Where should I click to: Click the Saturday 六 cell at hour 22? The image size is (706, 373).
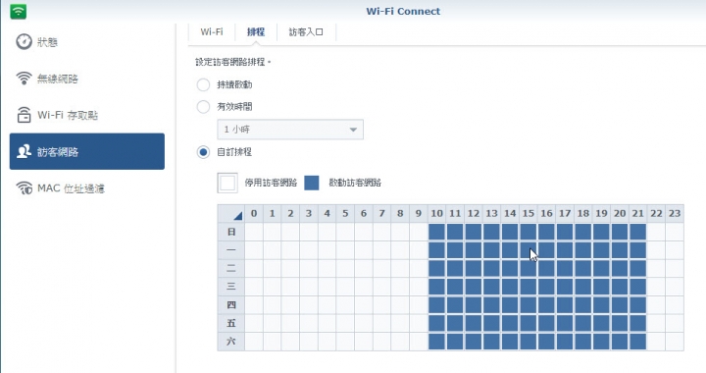coord(656,341)
